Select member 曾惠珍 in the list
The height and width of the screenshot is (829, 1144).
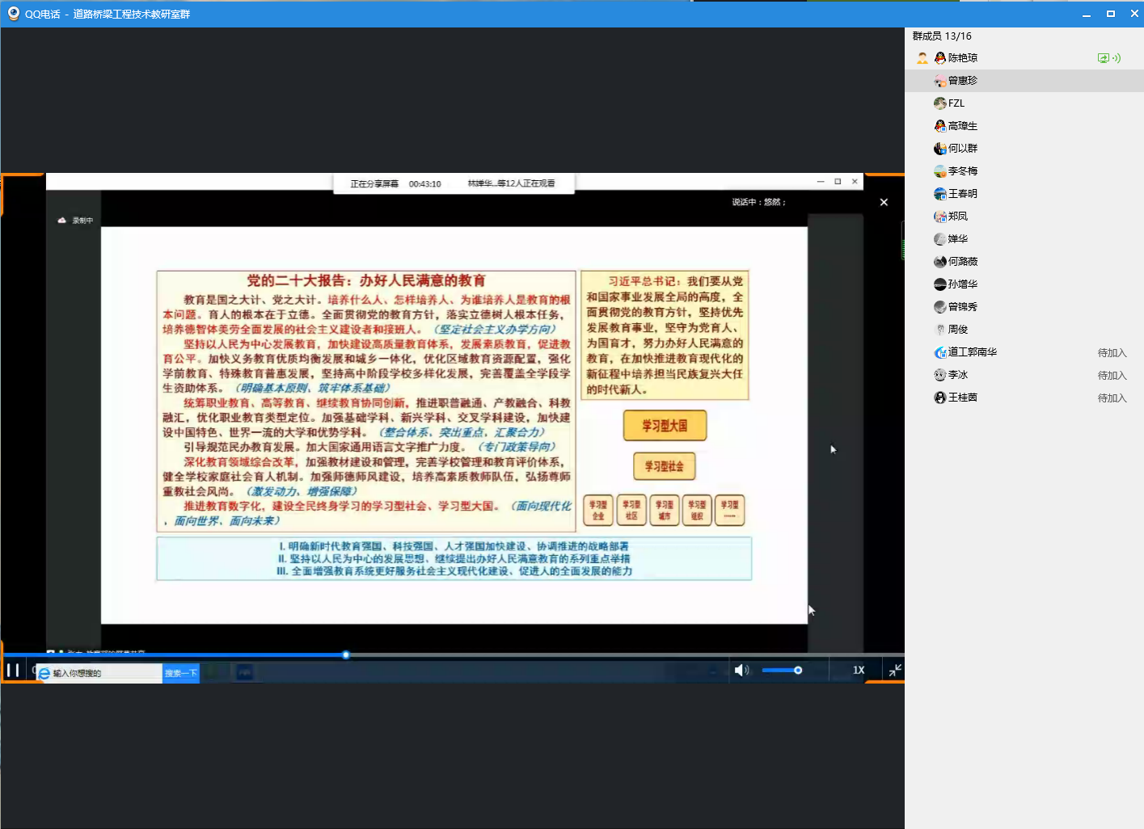coord(962,81)
